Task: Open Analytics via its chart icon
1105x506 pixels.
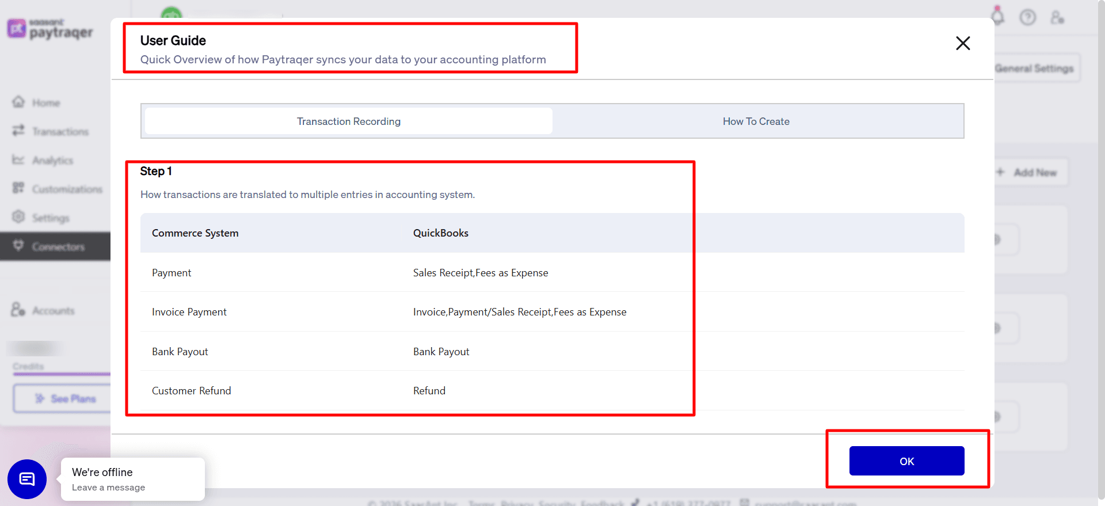Action: click(x=18, y=159)
